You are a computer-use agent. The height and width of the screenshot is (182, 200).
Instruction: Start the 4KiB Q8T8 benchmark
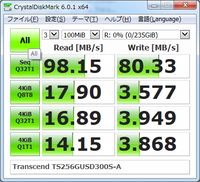click(25, 92)
